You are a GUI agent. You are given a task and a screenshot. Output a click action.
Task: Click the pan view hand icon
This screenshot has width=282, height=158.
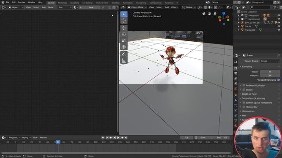pyautogui.click(x=209, y=14)
